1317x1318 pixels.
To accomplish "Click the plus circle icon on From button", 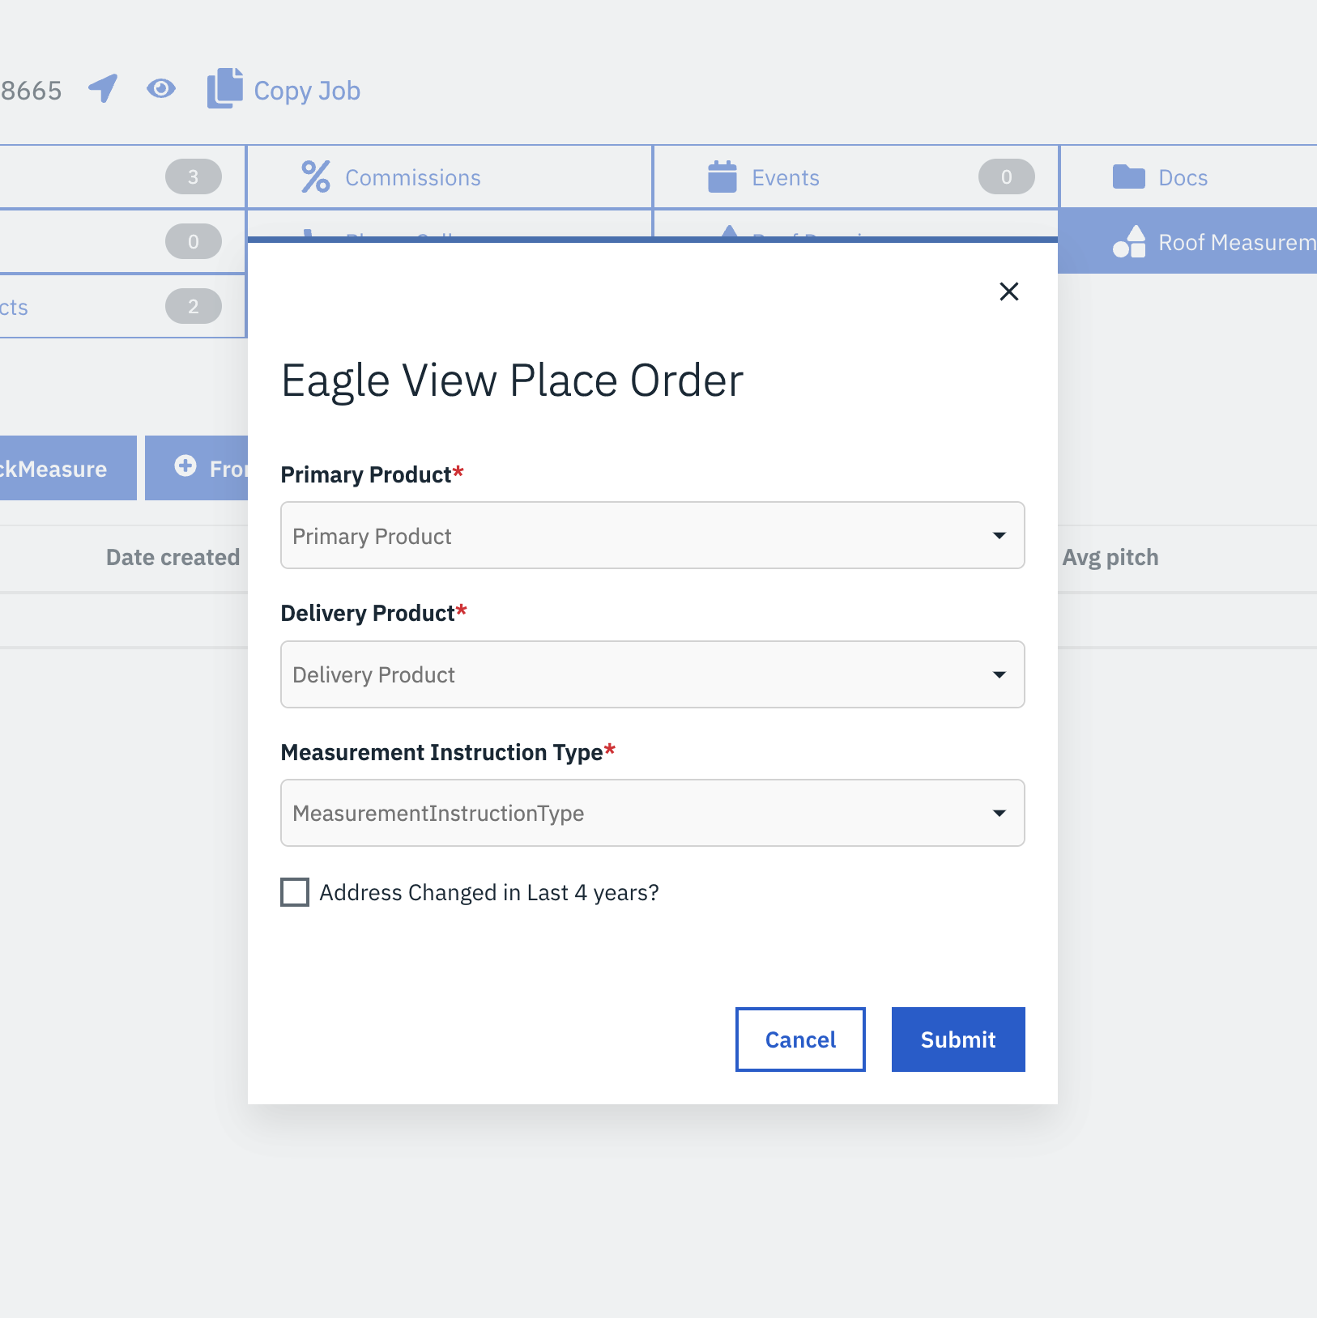I will click(x=185, y=466).
